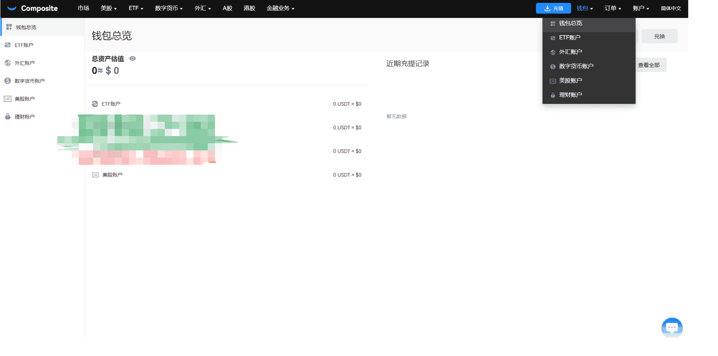Select 数字货币账户 from wallet dropdown menu
718x356 pixels.
click(576, 66)
